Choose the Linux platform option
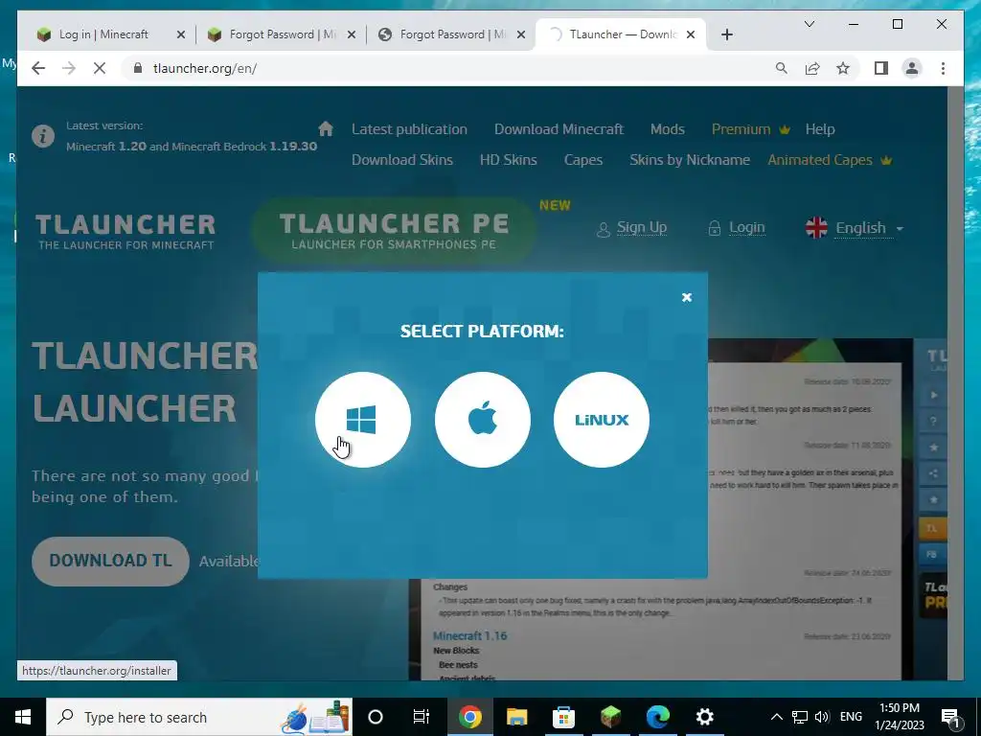 coord(602,420)
